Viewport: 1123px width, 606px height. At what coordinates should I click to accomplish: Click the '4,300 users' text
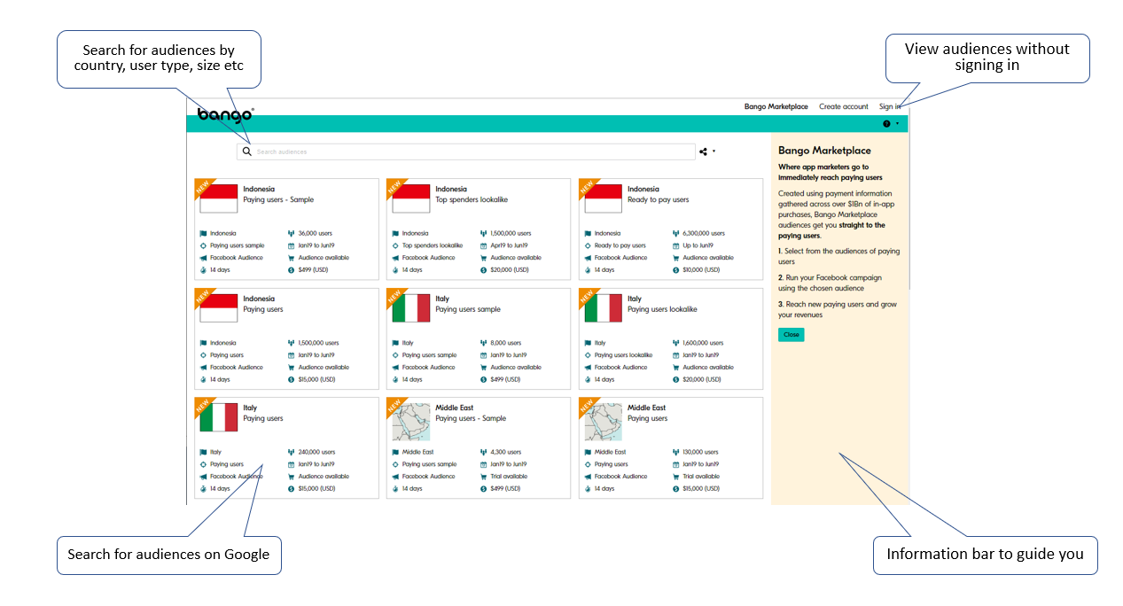[x=506, y=452]
